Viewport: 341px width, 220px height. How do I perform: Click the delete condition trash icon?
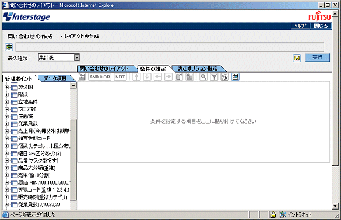pos(179,77)
